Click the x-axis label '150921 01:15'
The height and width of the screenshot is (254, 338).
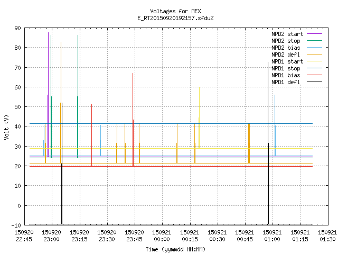tap(300, 236)
